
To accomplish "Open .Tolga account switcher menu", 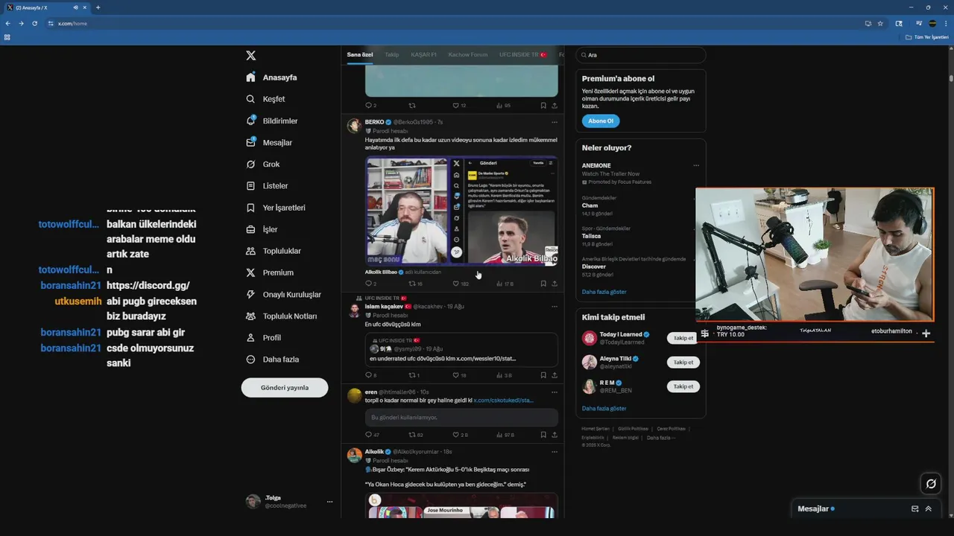I will tap(288, 502).
